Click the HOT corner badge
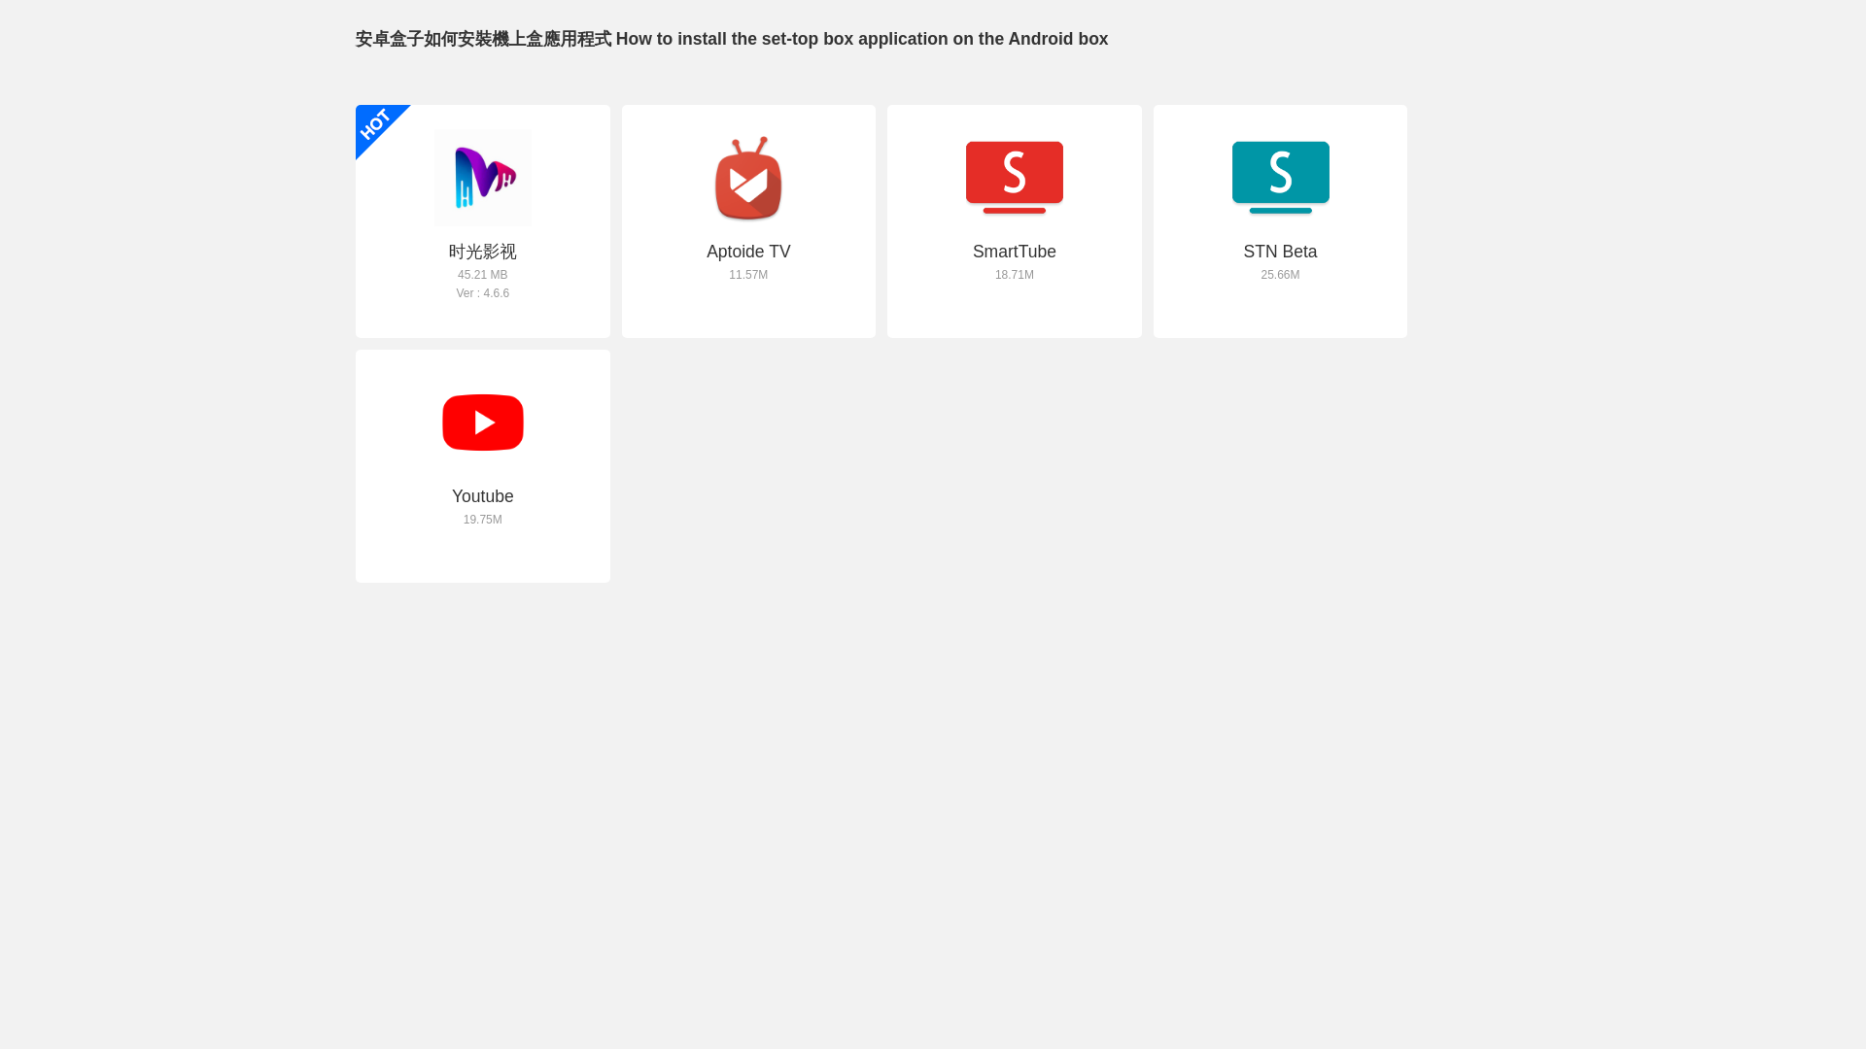The height and width of the screenshot is (1049, 1866). pyautogui.click(x=375, y=124)
